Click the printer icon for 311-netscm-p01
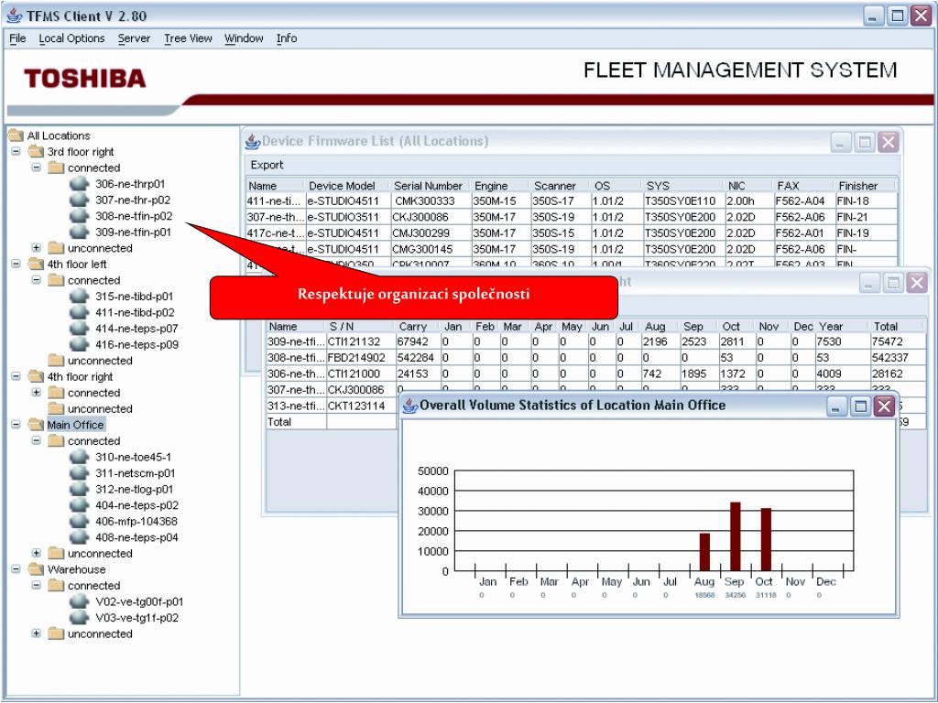 tap(79, 473)
